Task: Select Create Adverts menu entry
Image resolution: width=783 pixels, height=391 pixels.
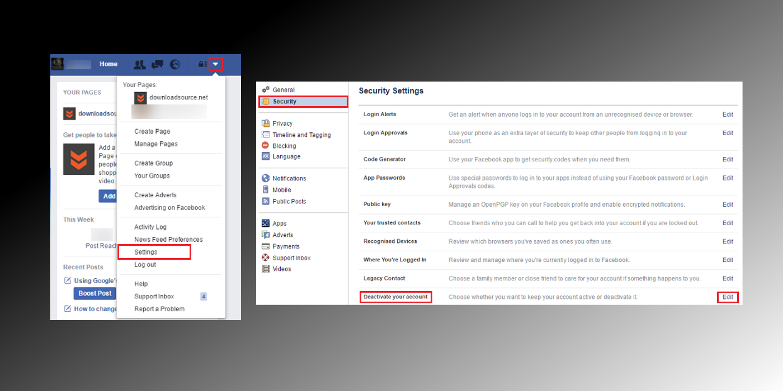Action: 155,195
